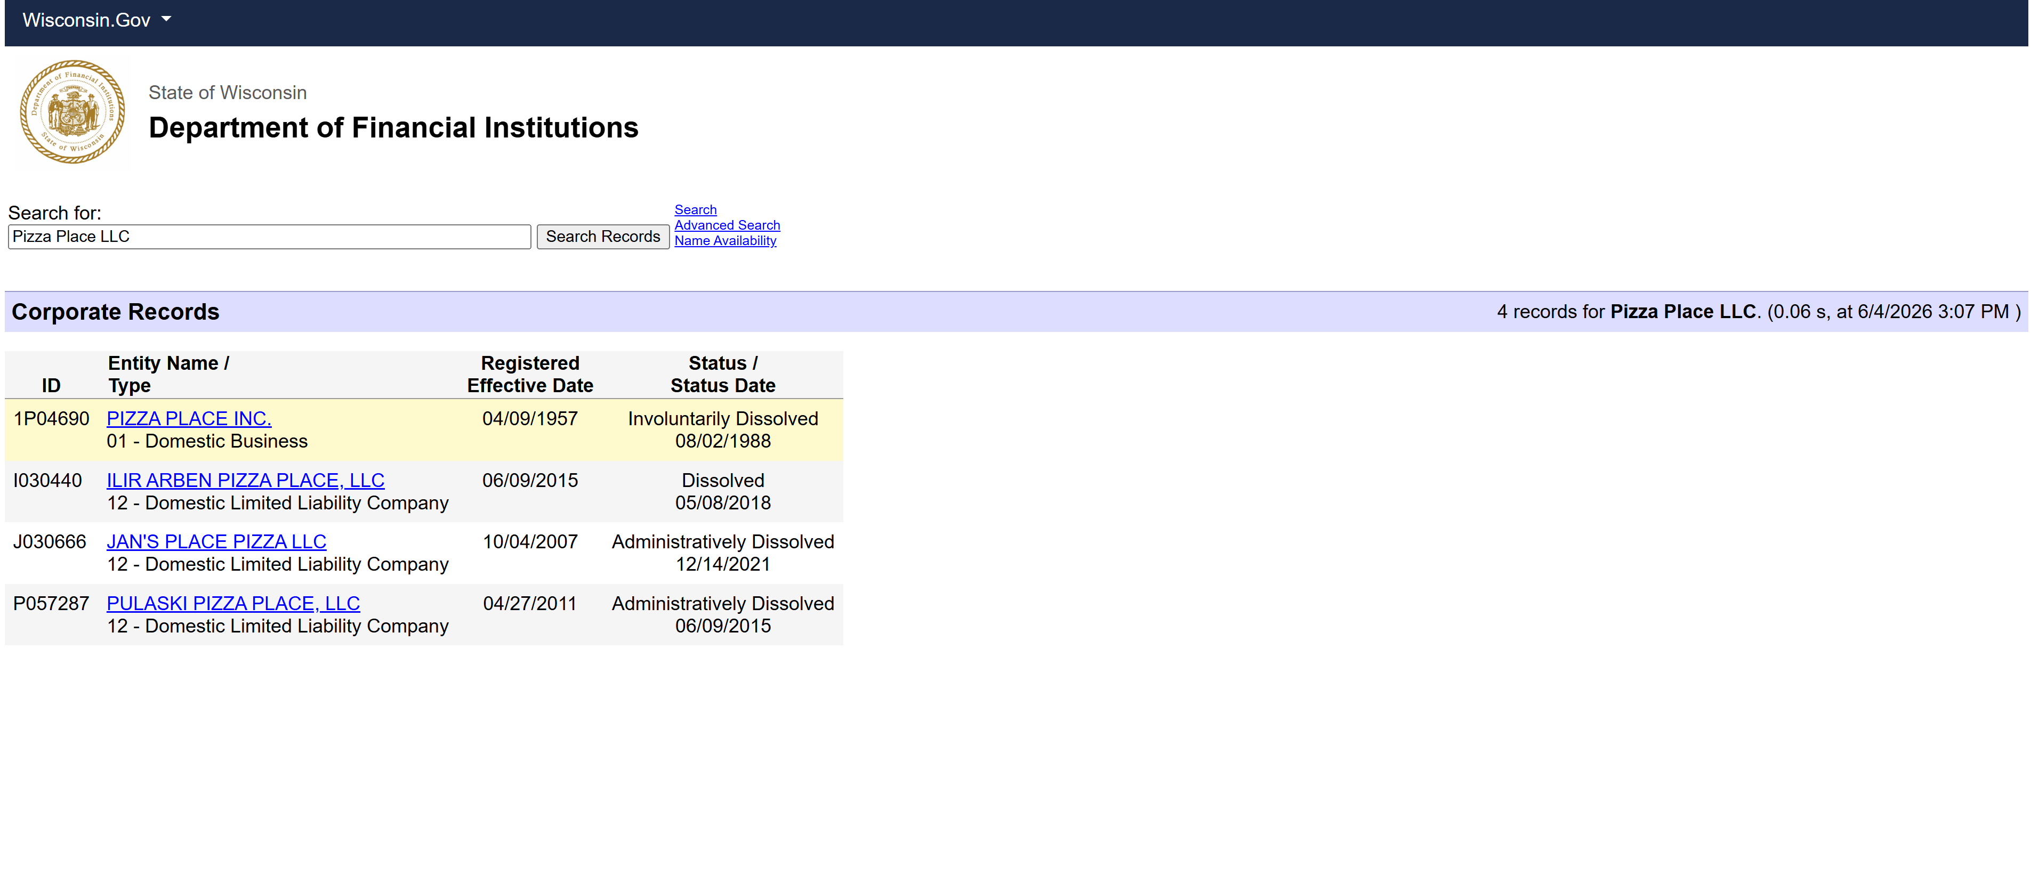This screenshot has width=2039, height=876.
Task: Click the Search for label
Action: [x=54, y=213]
